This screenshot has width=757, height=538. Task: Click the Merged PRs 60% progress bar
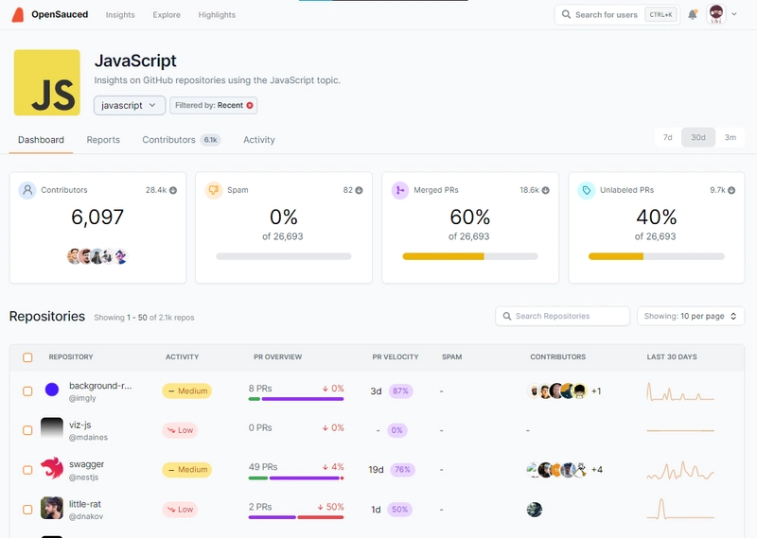470,256
